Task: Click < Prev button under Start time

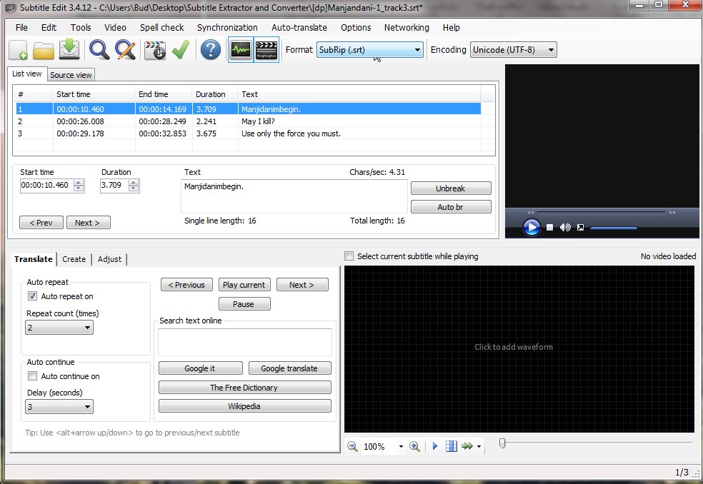Action: [x=41, y=222]
